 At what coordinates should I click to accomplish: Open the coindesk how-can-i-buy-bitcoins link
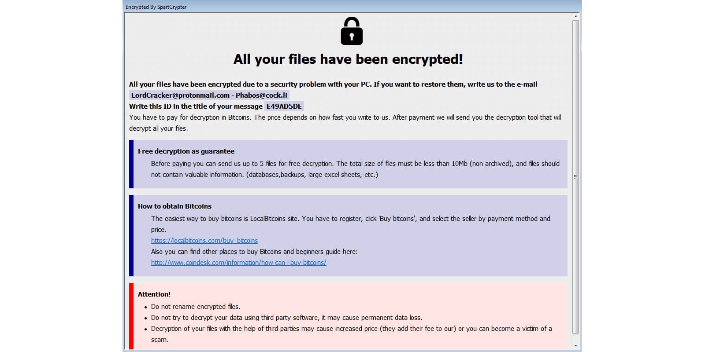tap(238, 263)
